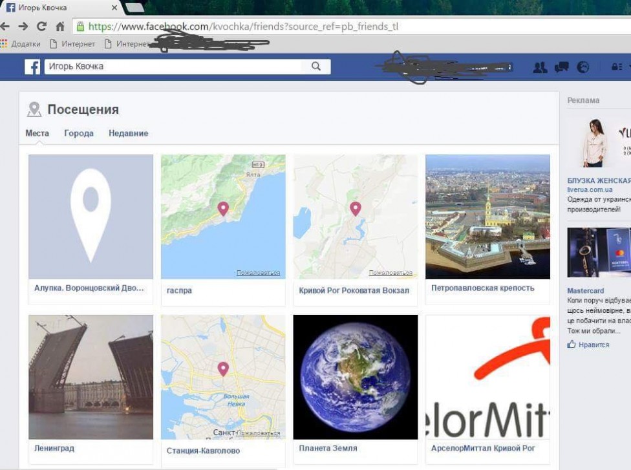
Task: Open the Петропавловская крепость place link
Action: (482, 288)
